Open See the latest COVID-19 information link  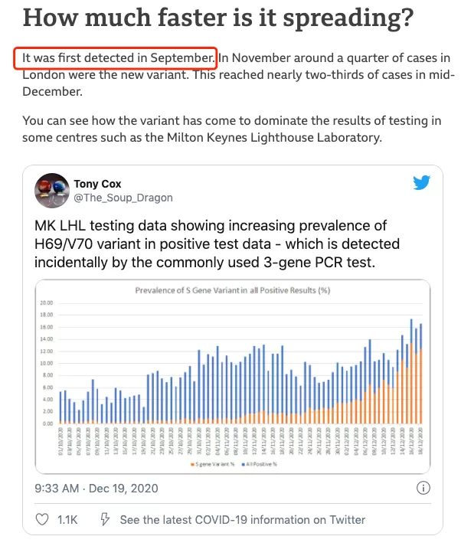pos(243,519)
